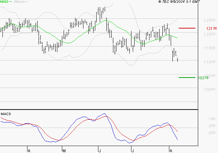Select the 10000 price axis label
The image size is (218, 153).
[x=210, y=89]
